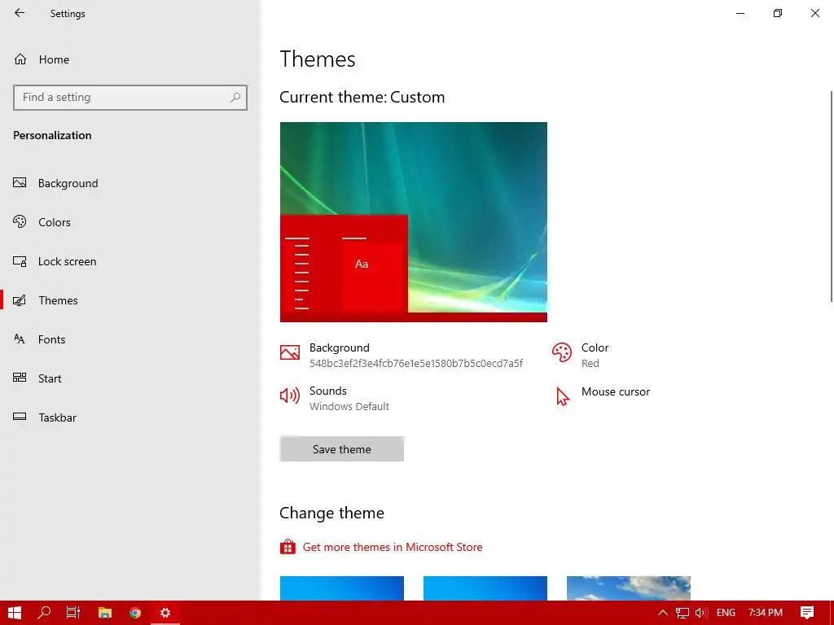Open the Action Center notifications icon
The width and height of the screenshot is (834, 625).
[807, 613]
